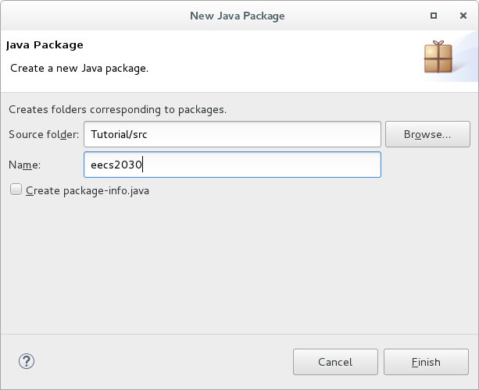Focus the Name field containing eecs2030

point(232,165)
